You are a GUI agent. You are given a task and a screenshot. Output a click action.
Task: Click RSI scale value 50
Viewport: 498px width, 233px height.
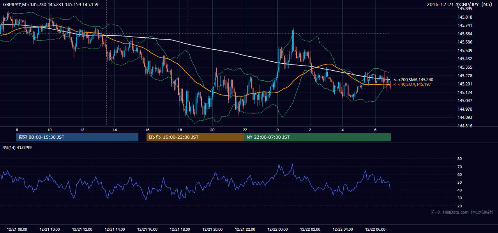pos(459,183)
